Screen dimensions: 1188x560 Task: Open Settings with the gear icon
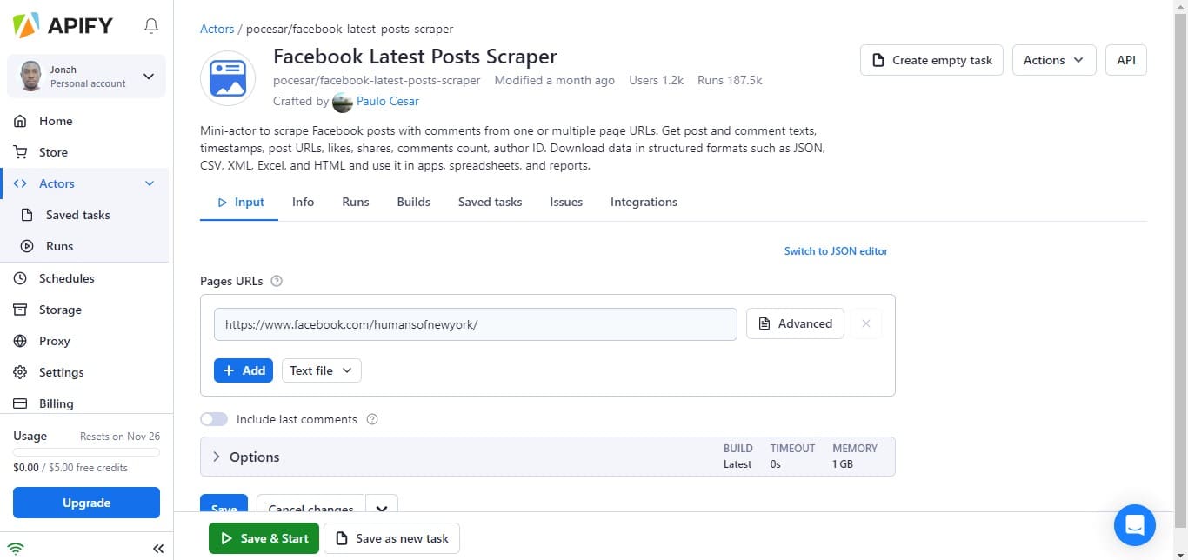[x=61, y=372]
